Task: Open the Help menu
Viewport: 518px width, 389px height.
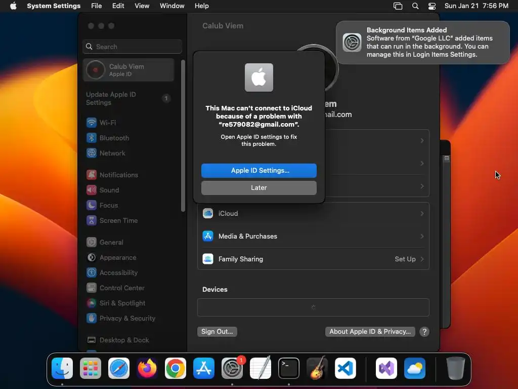Action: pos(201,6)
